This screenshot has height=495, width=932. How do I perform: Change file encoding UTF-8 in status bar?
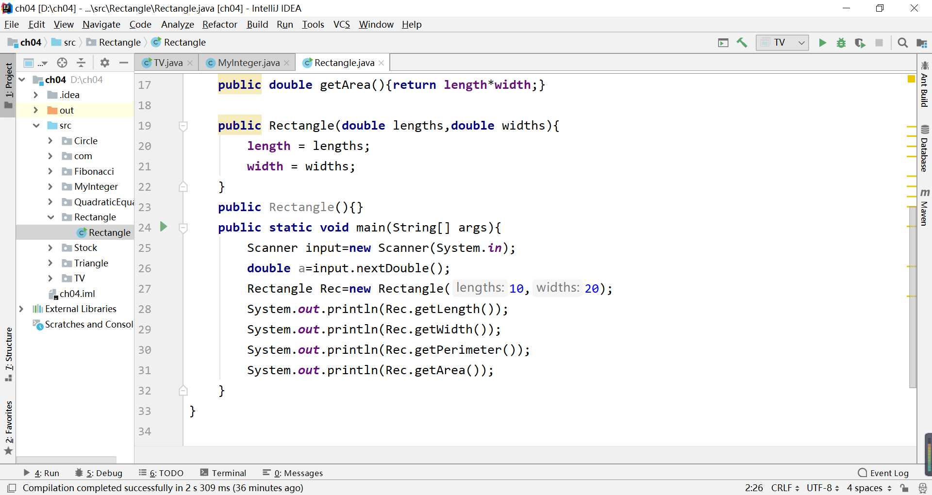point(823,488)
